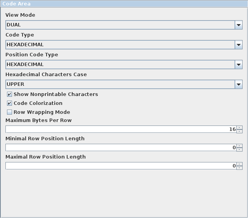The image size is (248, 218).
Task: Open the Position Code Type dropdown arrow
Action: point(239,65)
